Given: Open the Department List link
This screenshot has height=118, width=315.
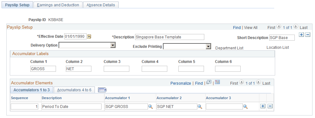Looking at the screenshot, I should 229,48.
